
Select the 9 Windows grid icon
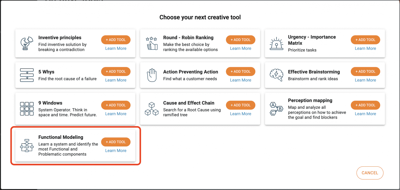click(x=27, y=109)
